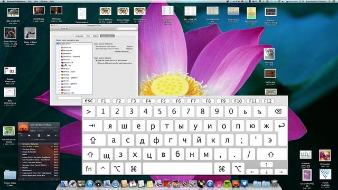This screenshot has width=338, height=190.
Task: Open Finder from the Dock
Action: pos(64,184)
